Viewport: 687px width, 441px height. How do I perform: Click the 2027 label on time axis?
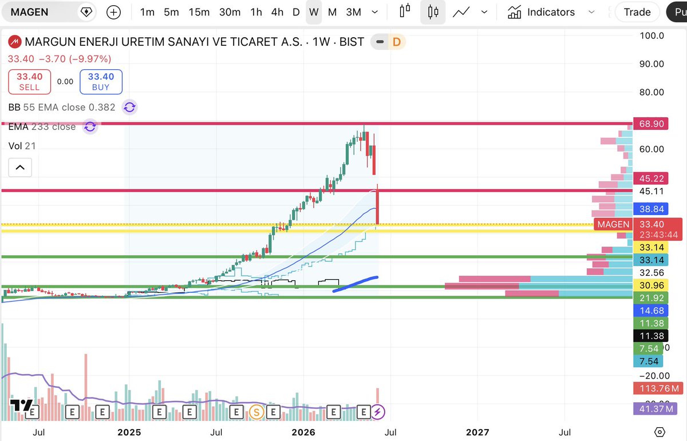pyautogui.click(x=477, y=432)
